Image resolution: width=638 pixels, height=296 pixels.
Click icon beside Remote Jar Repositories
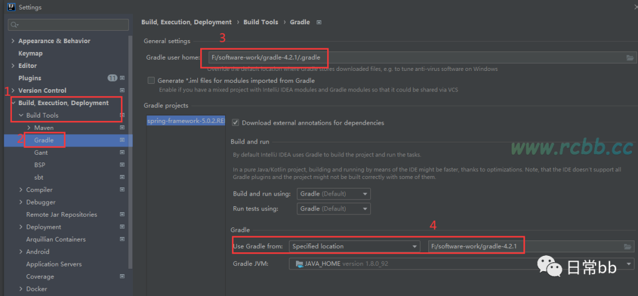(x=122, y=214)
